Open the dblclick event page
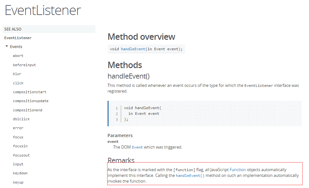 click(x=21, y=119)
